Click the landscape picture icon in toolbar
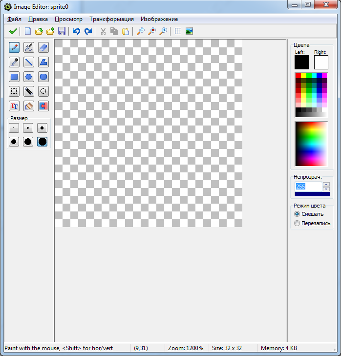Screen dimensions: 341x356 [189, 31]
